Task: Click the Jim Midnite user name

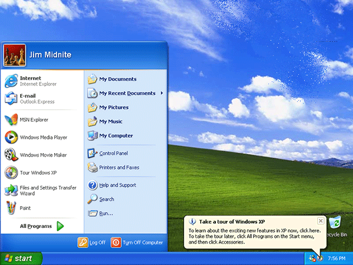Action: [50, 55]
